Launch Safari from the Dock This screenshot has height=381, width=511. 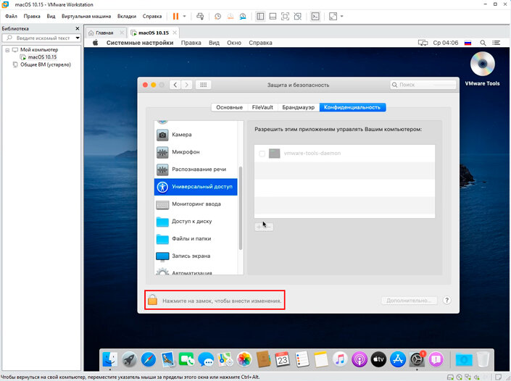[149, 360]
